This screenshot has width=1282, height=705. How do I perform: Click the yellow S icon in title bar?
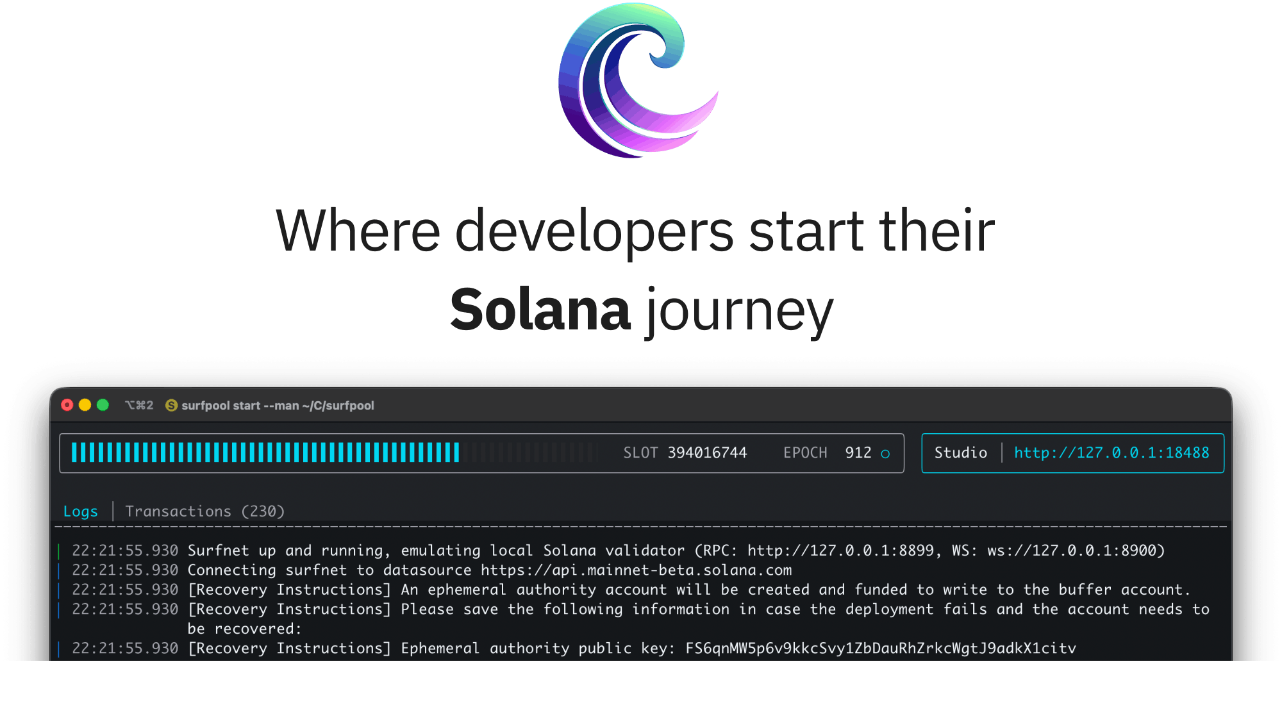[171, 406]
